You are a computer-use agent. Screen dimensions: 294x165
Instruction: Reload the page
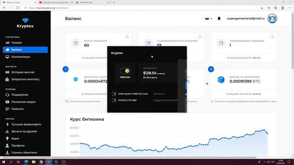pos(18,8)
